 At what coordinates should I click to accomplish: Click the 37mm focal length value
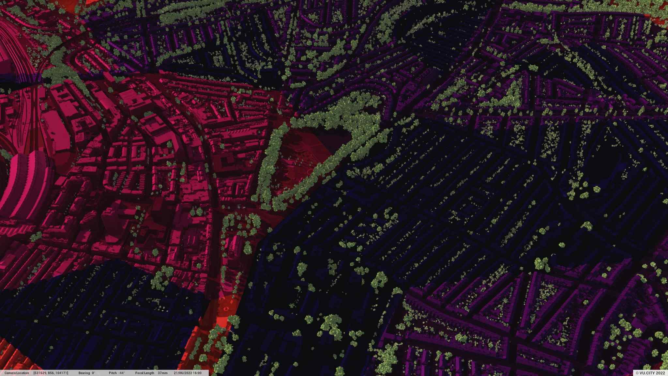[x=162, y=373]
